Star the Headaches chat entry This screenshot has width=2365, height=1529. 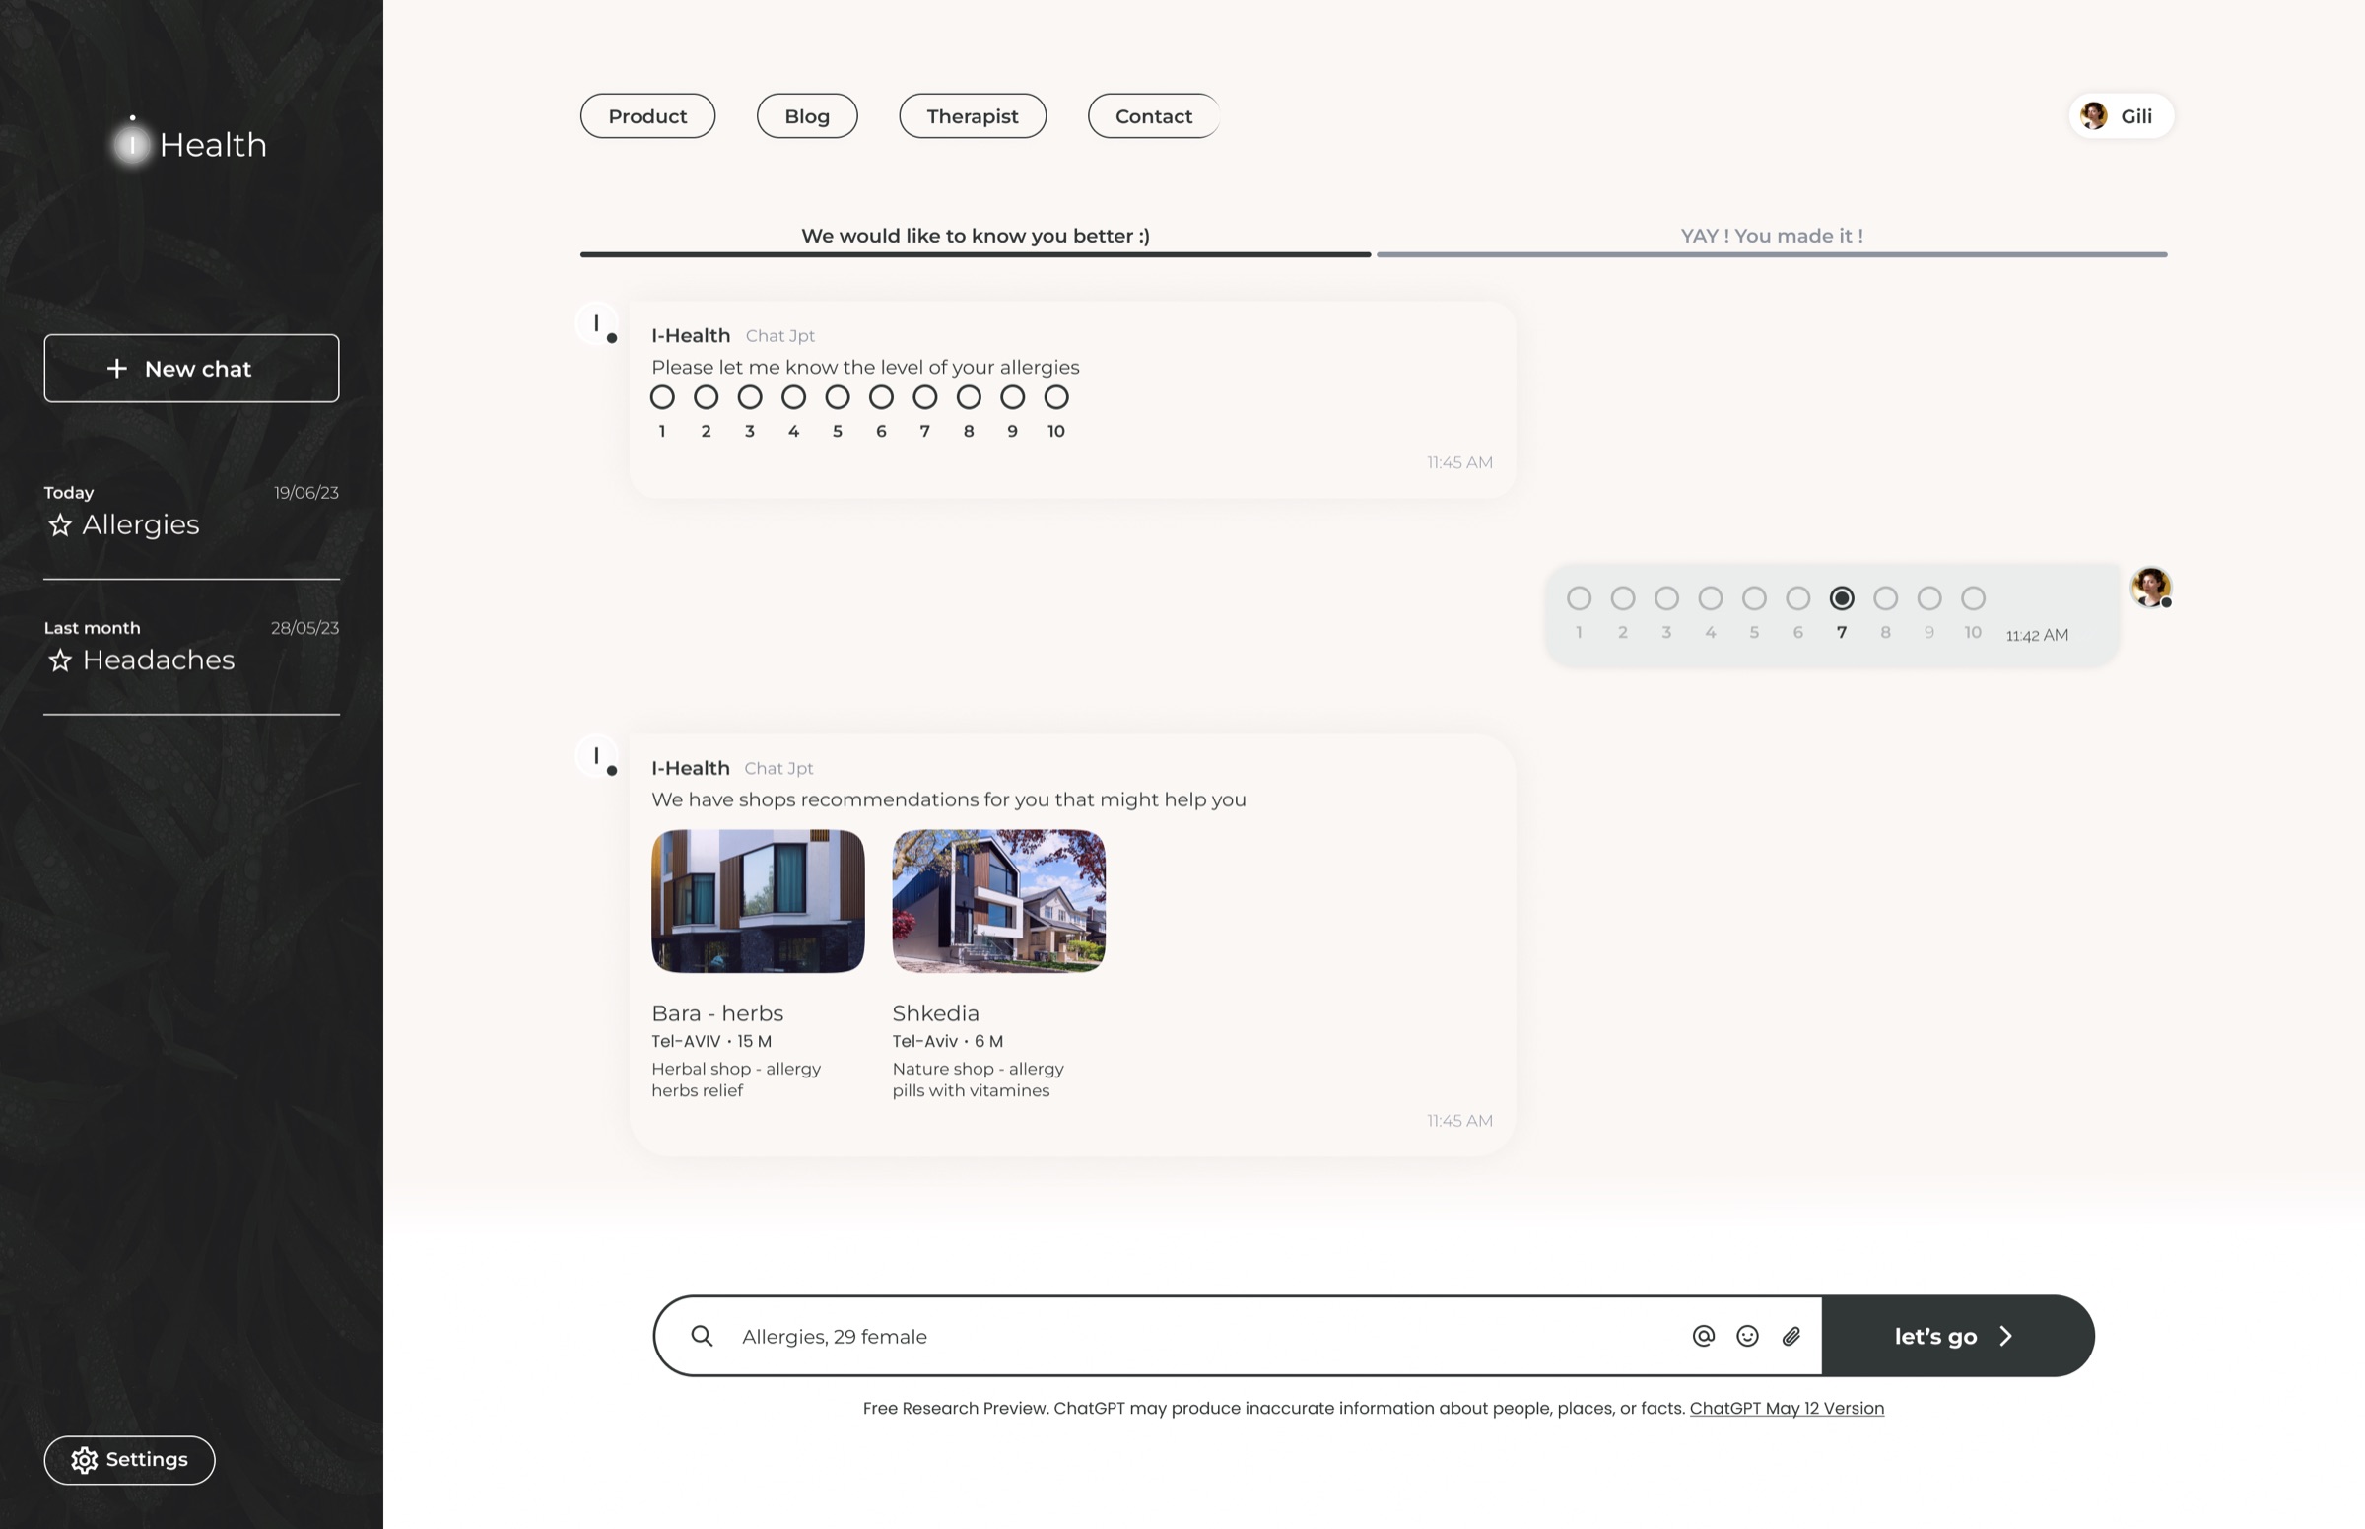click(60, 660)
